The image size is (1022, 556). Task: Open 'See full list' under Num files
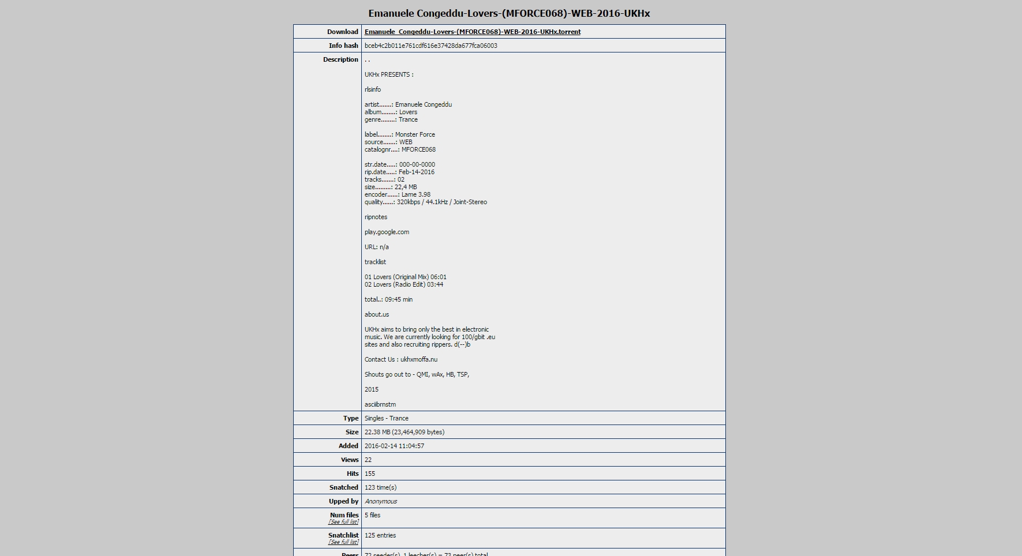pos(343,522)
